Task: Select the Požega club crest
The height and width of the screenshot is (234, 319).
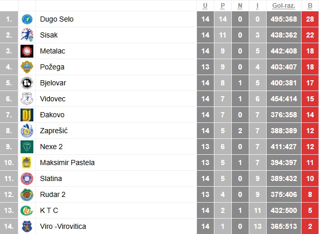Action: (27, 67)
